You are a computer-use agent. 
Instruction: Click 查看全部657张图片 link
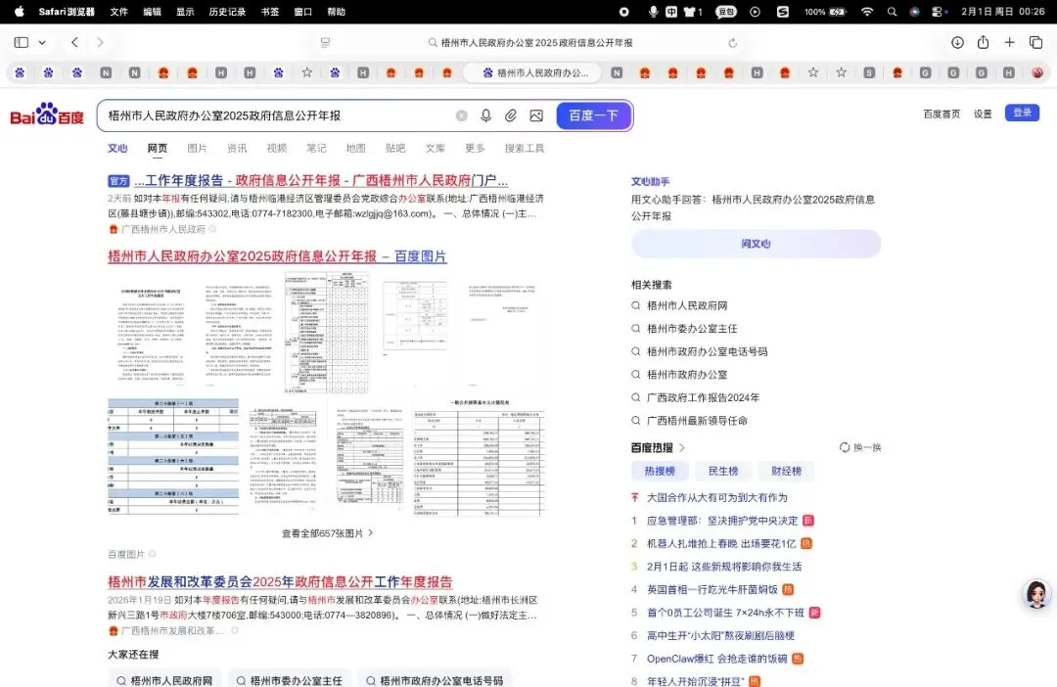(328, 533)
